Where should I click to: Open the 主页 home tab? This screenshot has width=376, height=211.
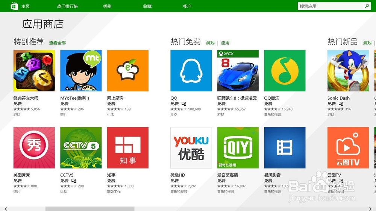click(x=26, y=6)
